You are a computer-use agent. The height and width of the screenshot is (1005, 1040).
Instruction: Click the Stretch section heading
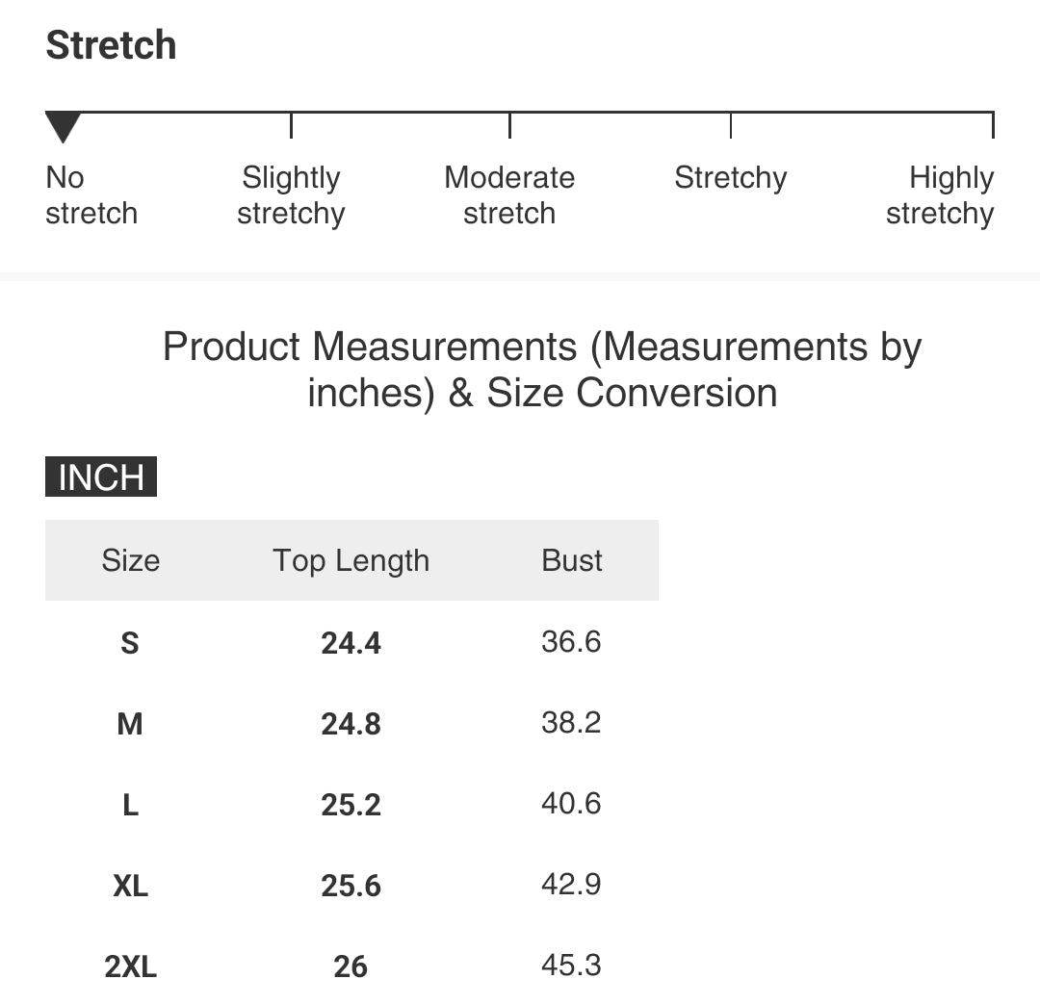pos(111,45)
